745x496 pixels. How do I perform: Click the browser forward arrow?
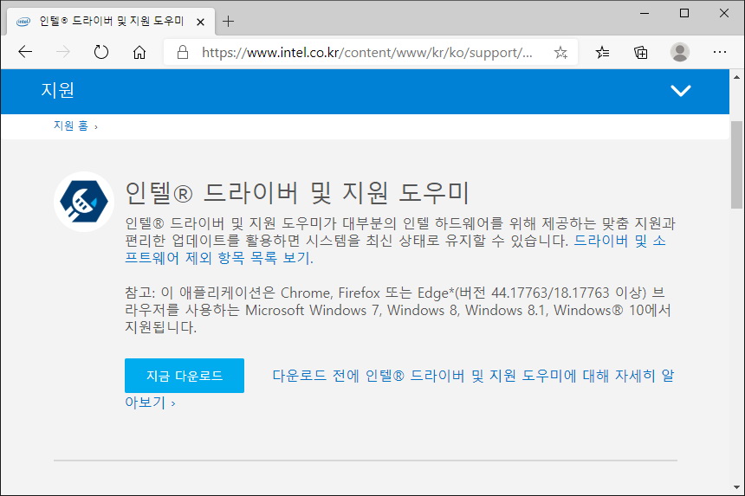tap(62, 52)
